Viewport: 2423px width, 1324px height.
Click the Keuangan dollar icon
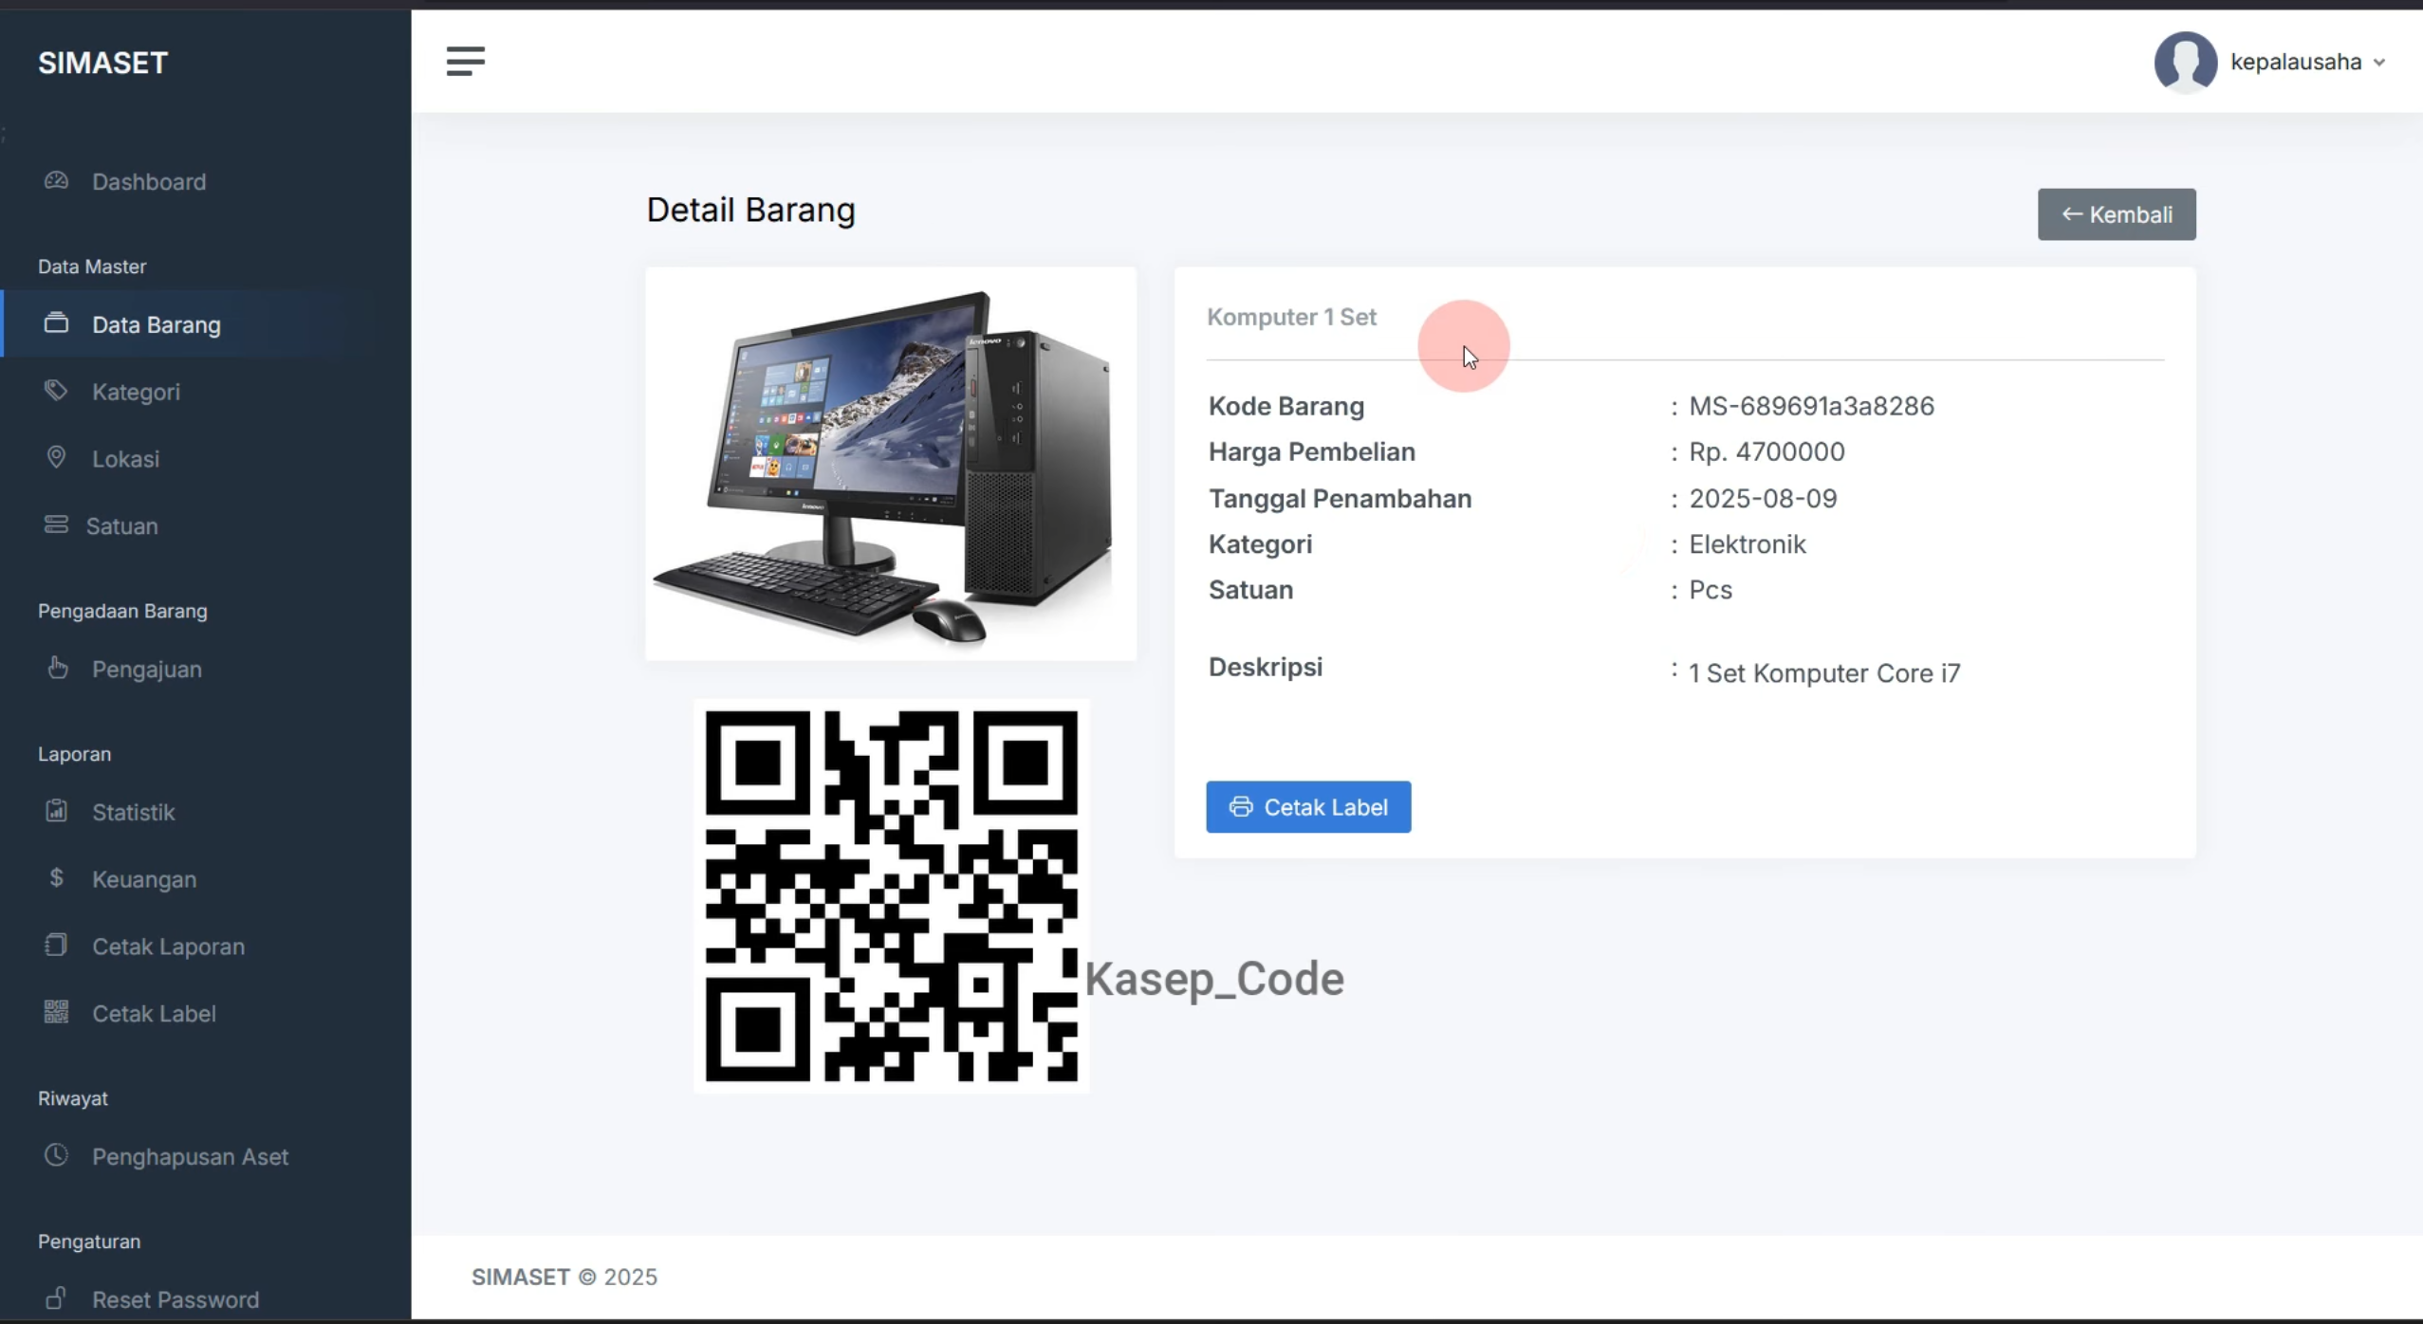[57, 878]
